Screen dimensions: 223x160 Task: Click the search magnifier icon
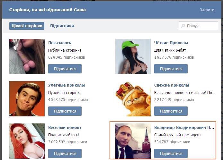(183, 26)
